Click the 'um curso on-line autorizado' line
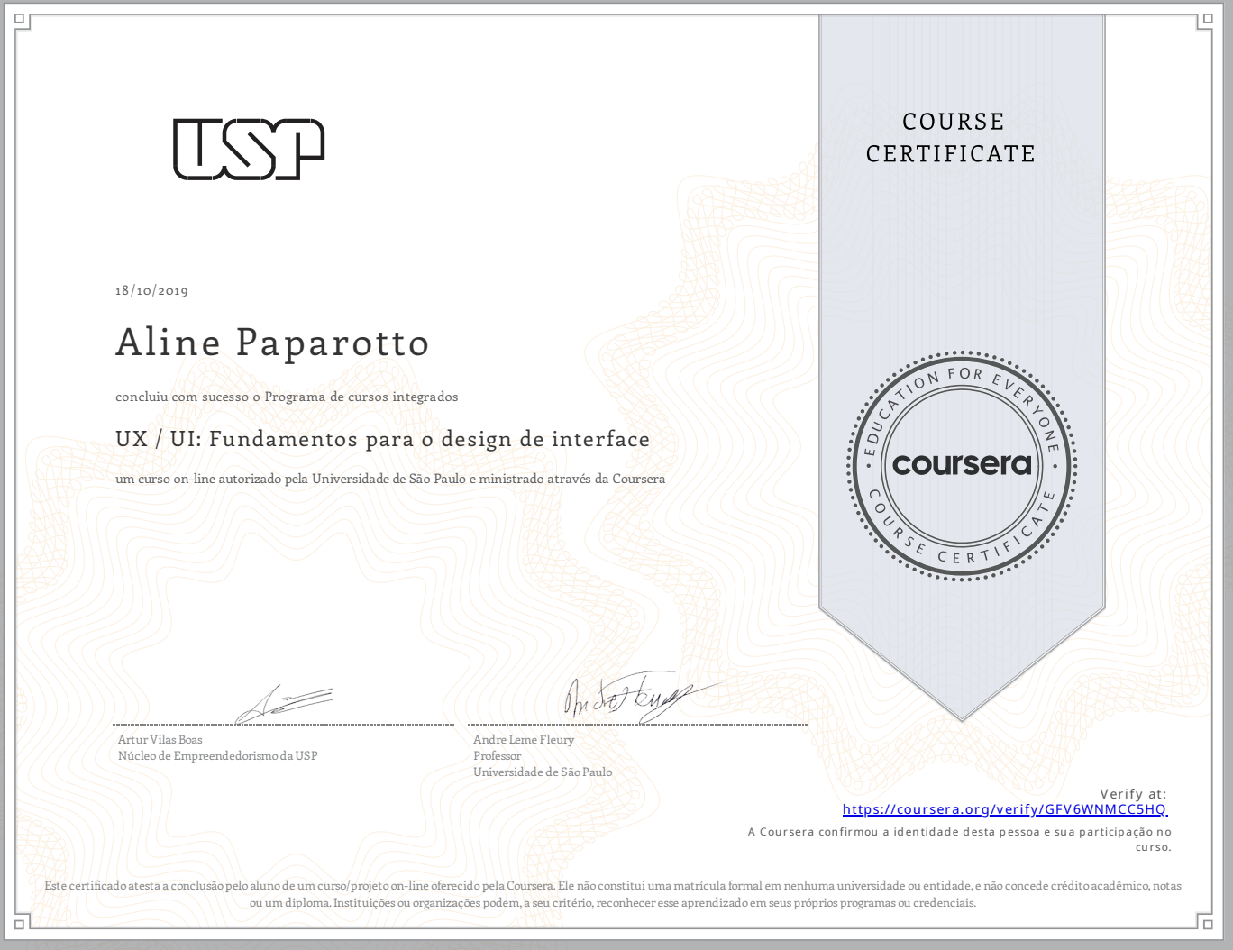The height and width of the screenshot is (950, 1233). [x=390, y=479]
